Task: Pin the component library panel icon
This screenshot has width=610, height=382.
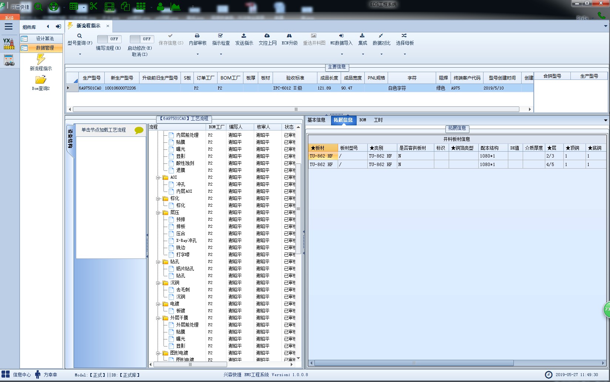Action: click(x=58, y=27)
